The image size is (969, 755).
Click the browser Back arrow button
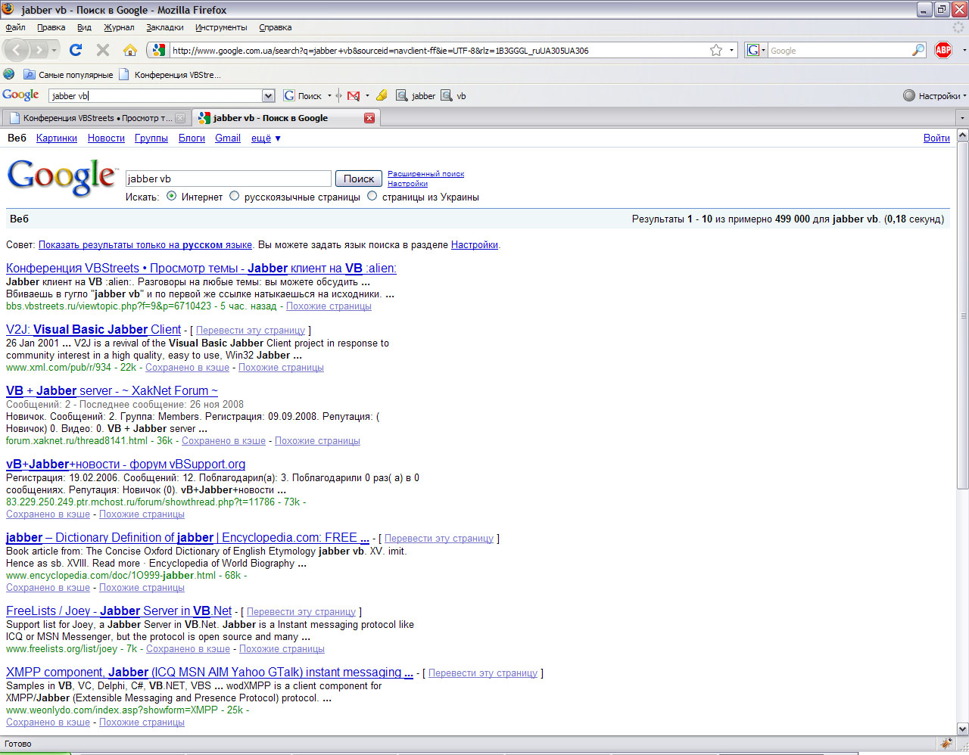17,51
